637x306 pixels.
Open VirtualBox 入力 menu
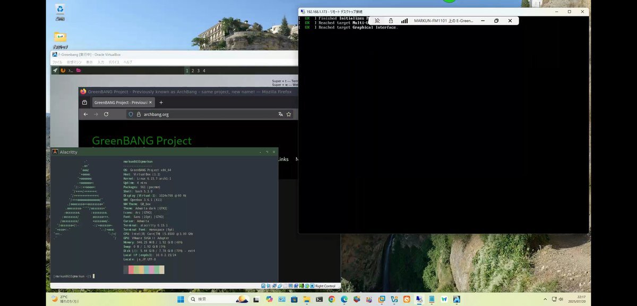point(101,62)
